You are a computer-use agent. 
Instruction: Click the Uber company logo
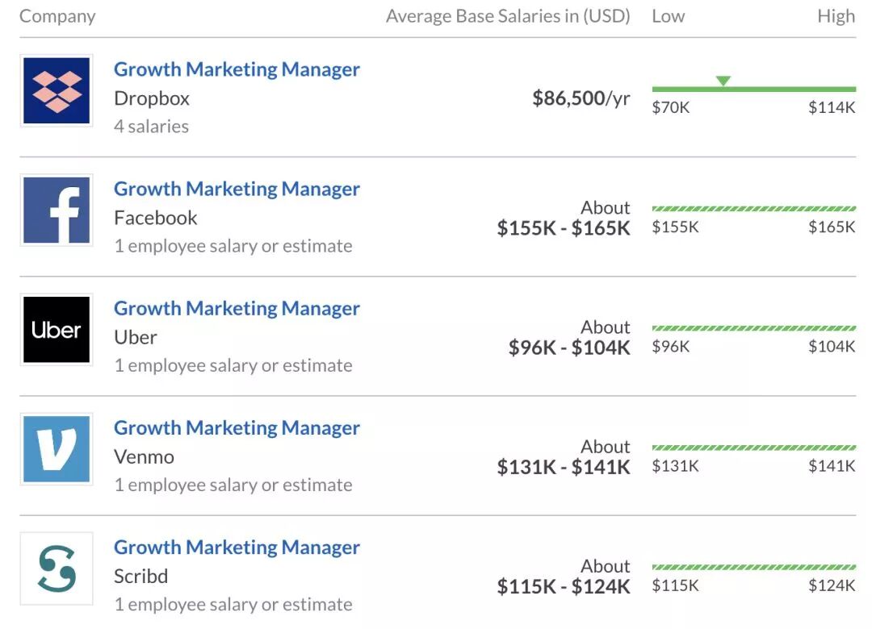click(57, 329)
